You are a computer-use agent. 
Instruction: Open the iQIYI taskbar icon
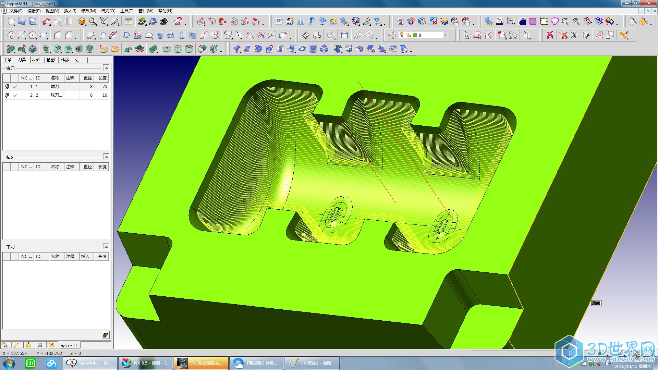coord(31,363)
